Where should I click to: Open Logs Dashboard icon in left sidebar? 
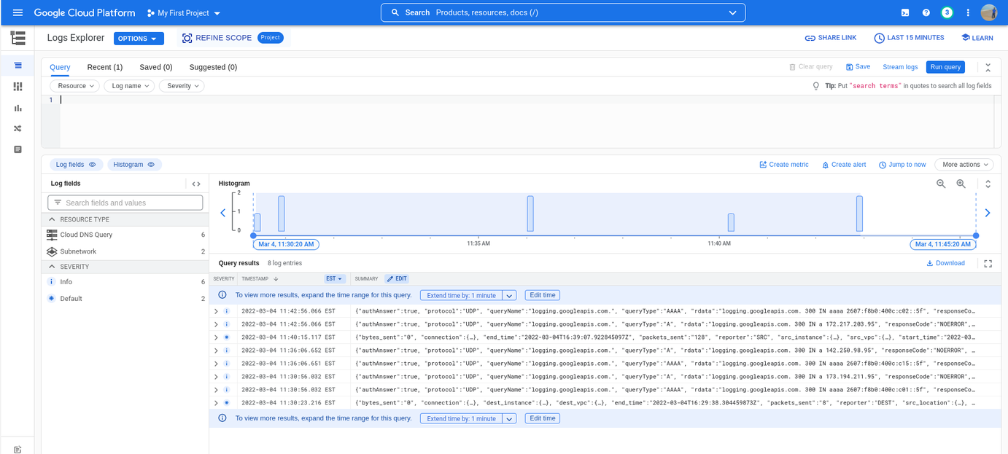coord(18,87)
